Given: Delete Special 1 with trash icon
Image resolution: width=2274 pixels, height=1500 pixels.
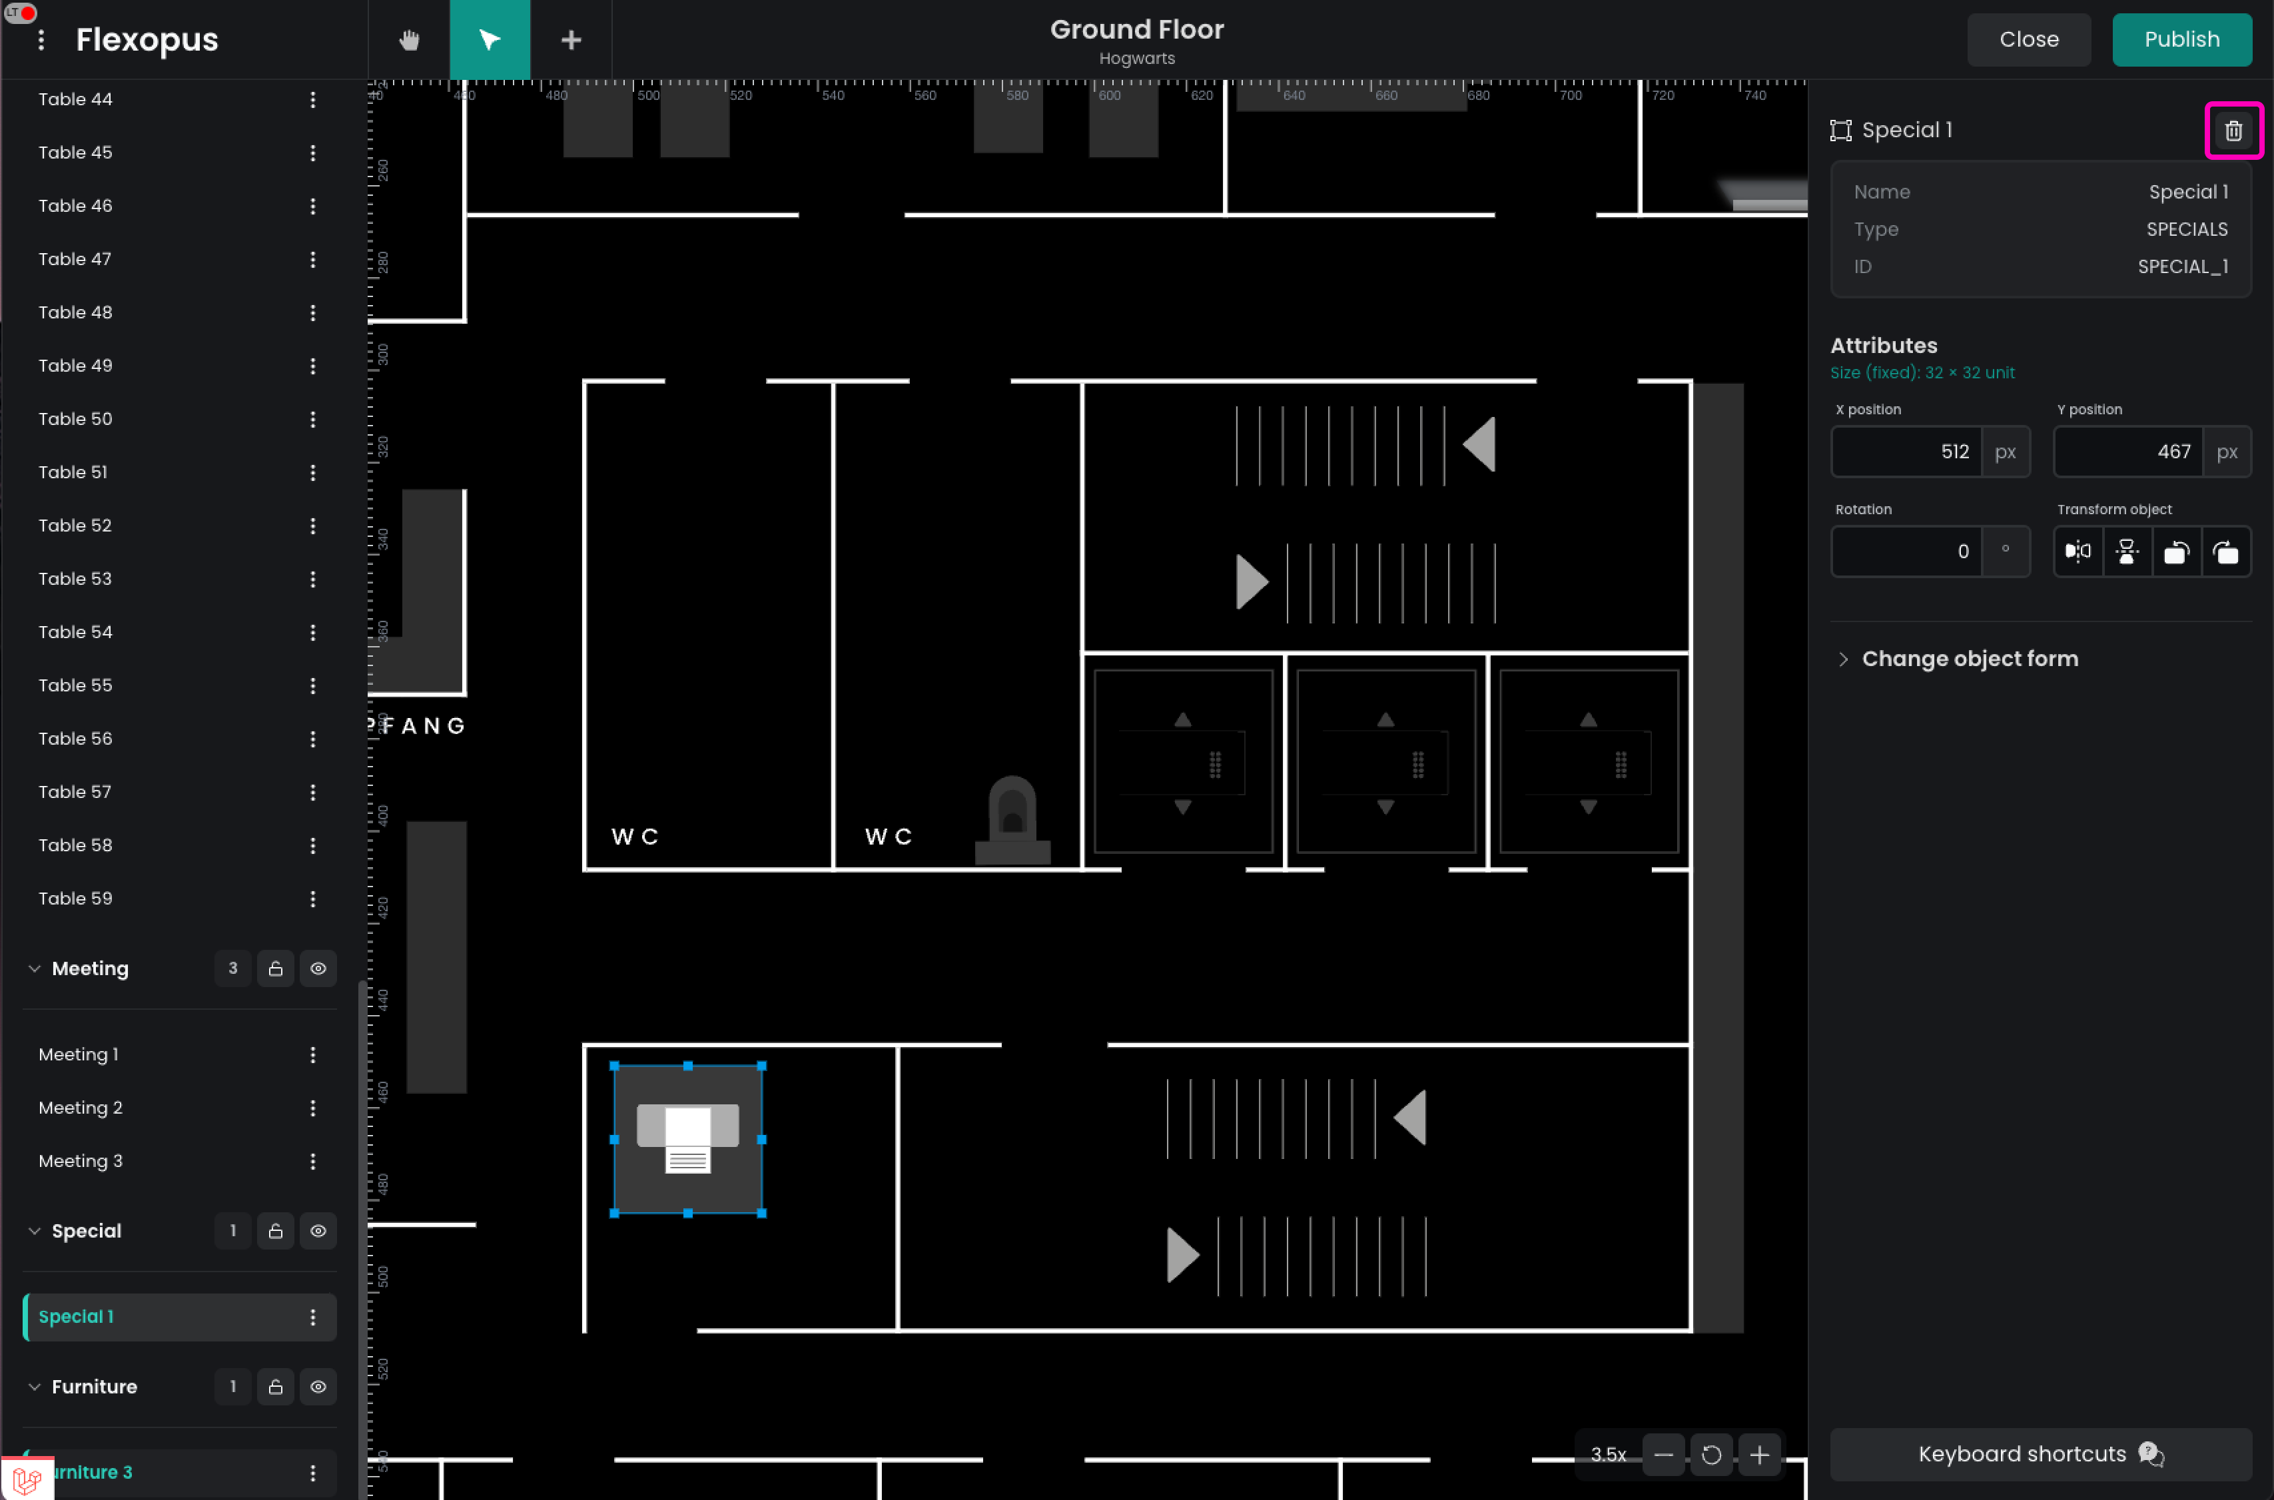Looking at the screenshot, I should coord(2233,130).
